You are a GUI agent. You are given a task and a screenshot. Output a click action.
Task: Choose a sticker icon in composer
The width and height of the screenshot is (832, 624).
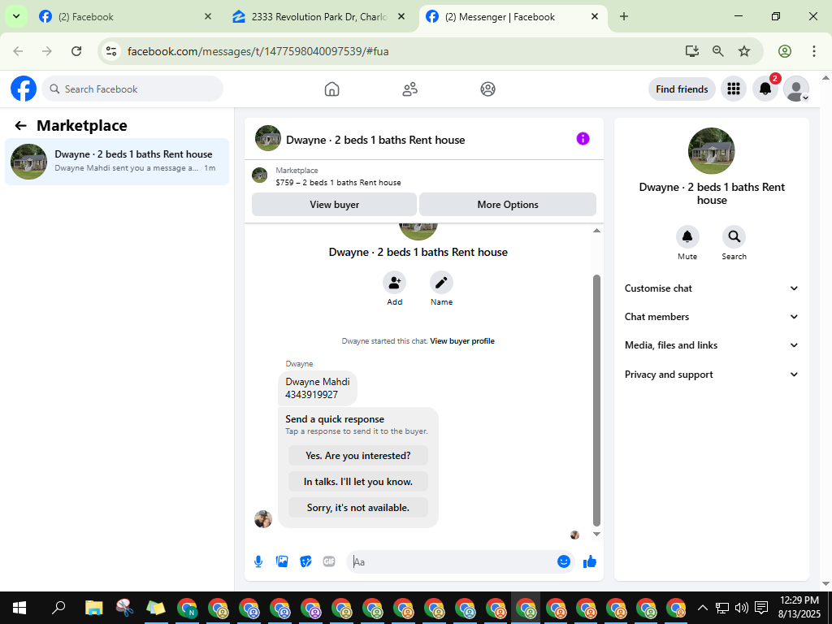305,561
